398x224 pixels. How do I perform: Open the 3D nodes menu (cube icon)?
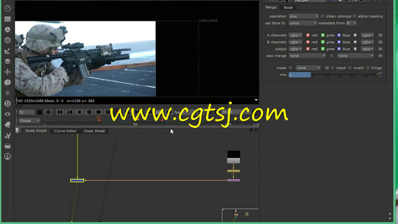click(x=7, y=82)
